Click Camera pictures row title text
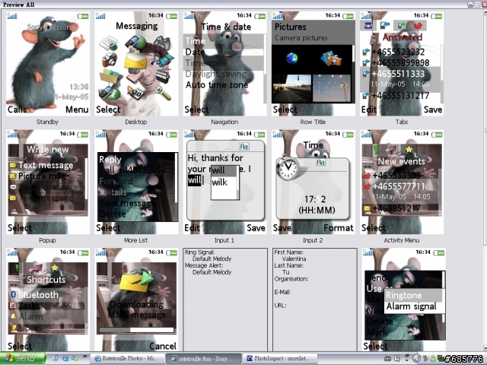Screen dimensions: 487x365 pos(301,38)
